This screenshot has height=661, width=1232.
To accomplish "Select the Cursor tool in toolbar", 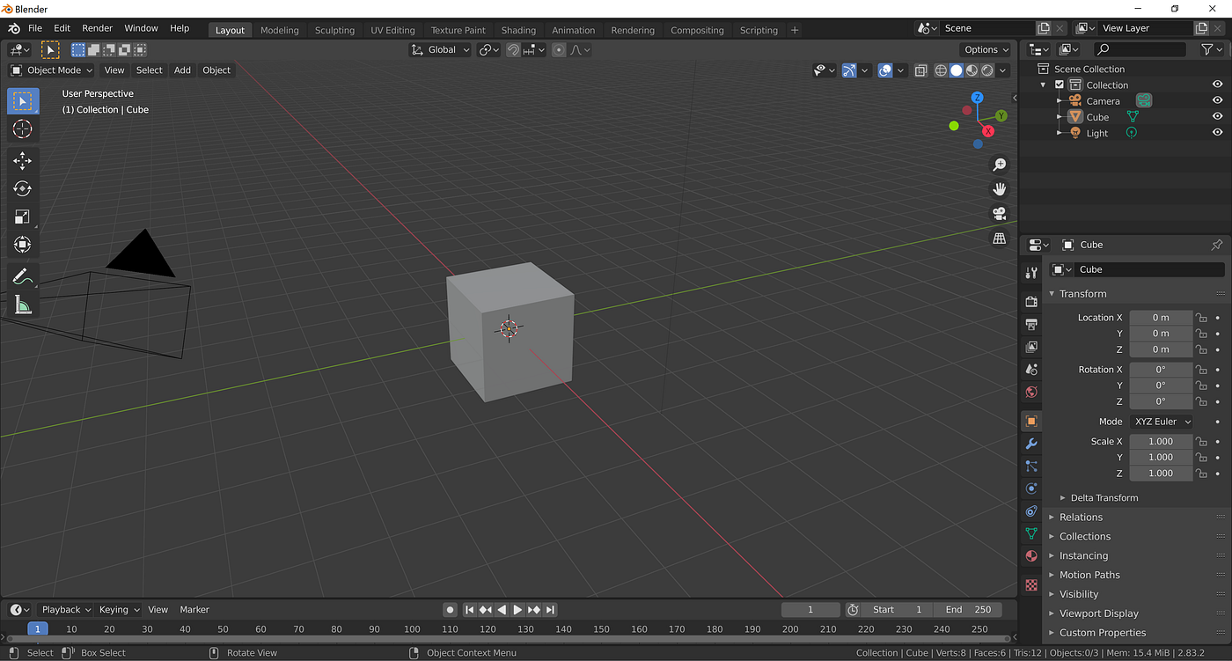I will 23,129.
